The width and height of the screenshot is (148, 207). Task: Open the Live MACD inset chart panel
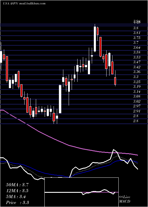click(x=81, y=192)
